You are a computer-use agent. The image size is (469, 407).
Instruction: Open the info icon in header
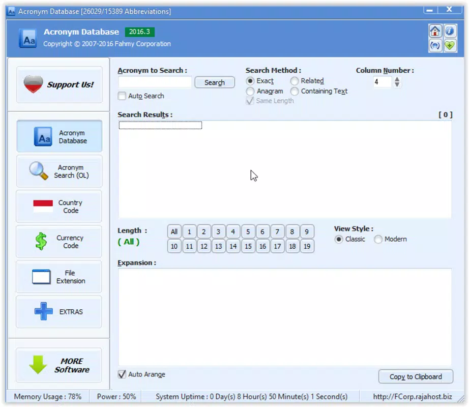pos(450,31)
